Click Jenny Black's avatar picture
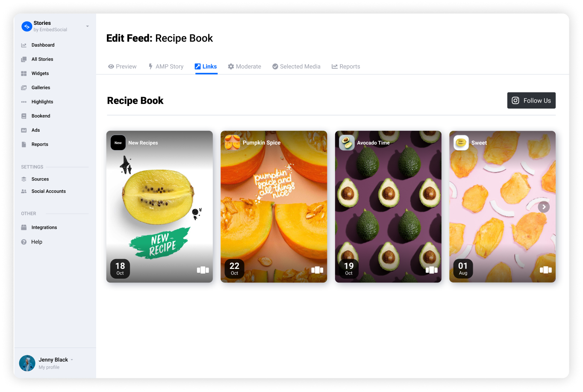This screenshot has width=583, height=392. pos(27,363)
